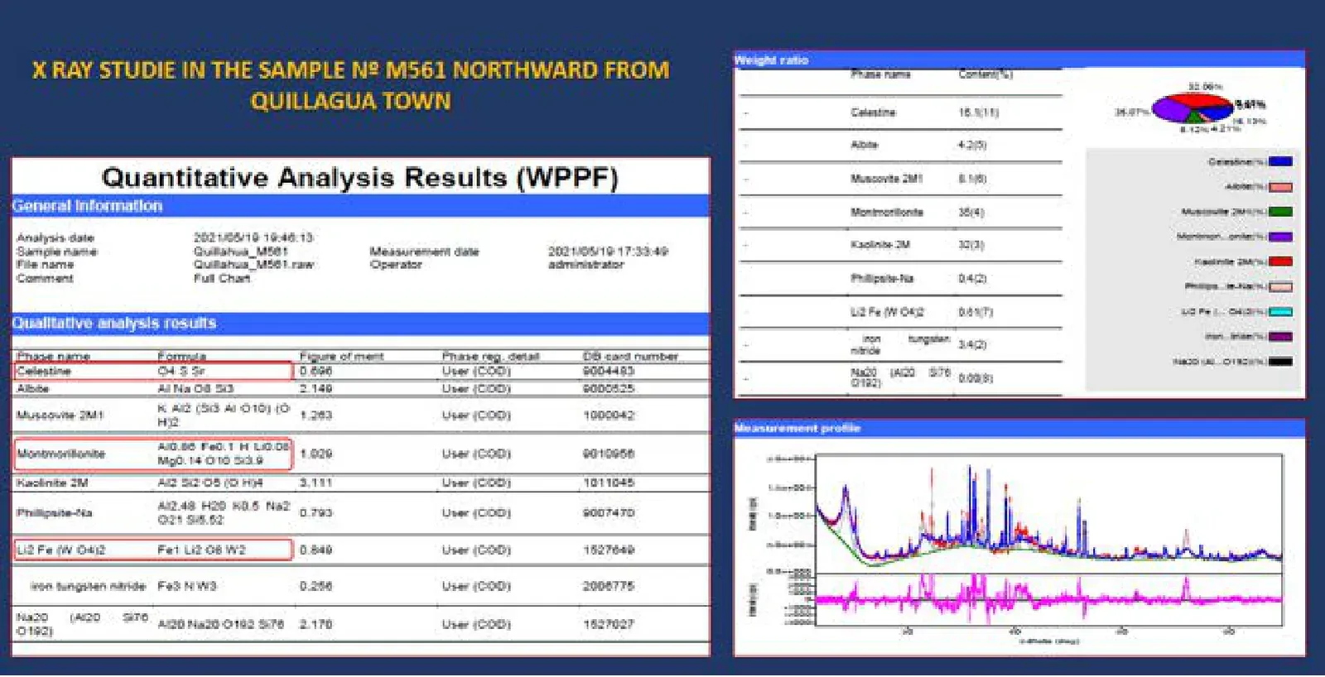Click the Fe3 N W3 formula cell
This screenshot has height=677, width=1325.
187,586
